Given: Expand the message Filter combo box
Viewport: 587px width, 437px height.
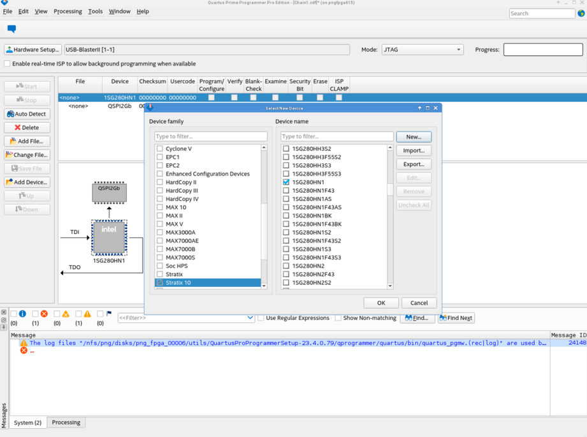Looking at the screenshot, I should [x=250, y=318].
